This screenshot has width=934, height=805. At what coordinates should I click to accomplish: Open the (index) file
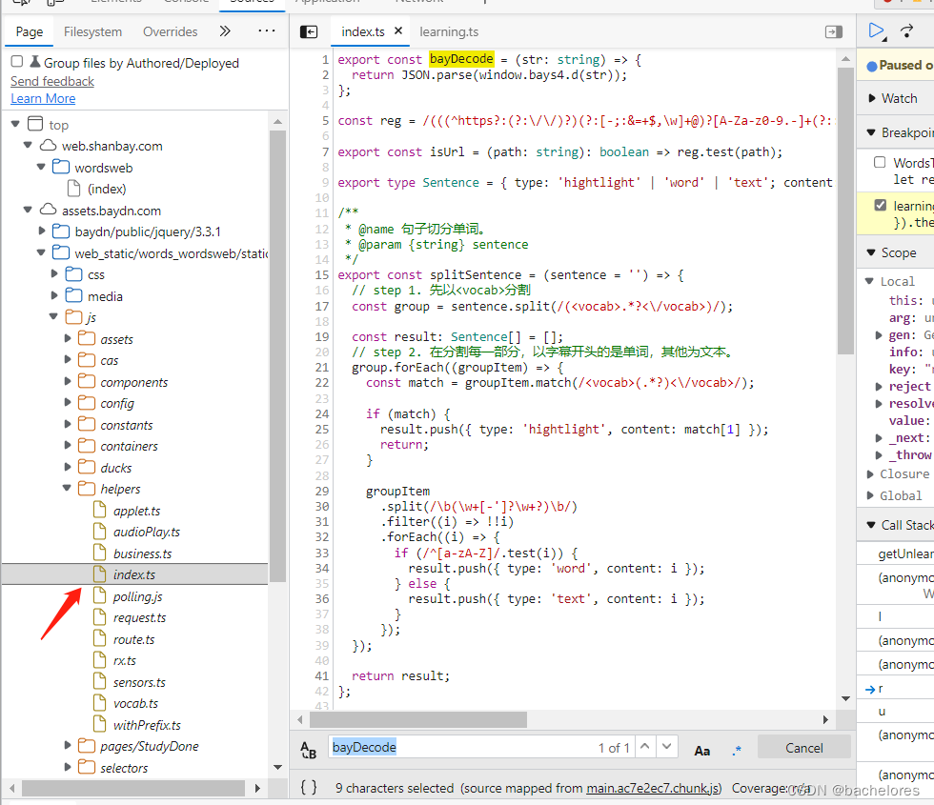(107, 189)
